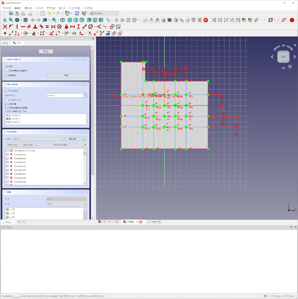
Task: Click the coincident constraint icon
Action: 5,27
